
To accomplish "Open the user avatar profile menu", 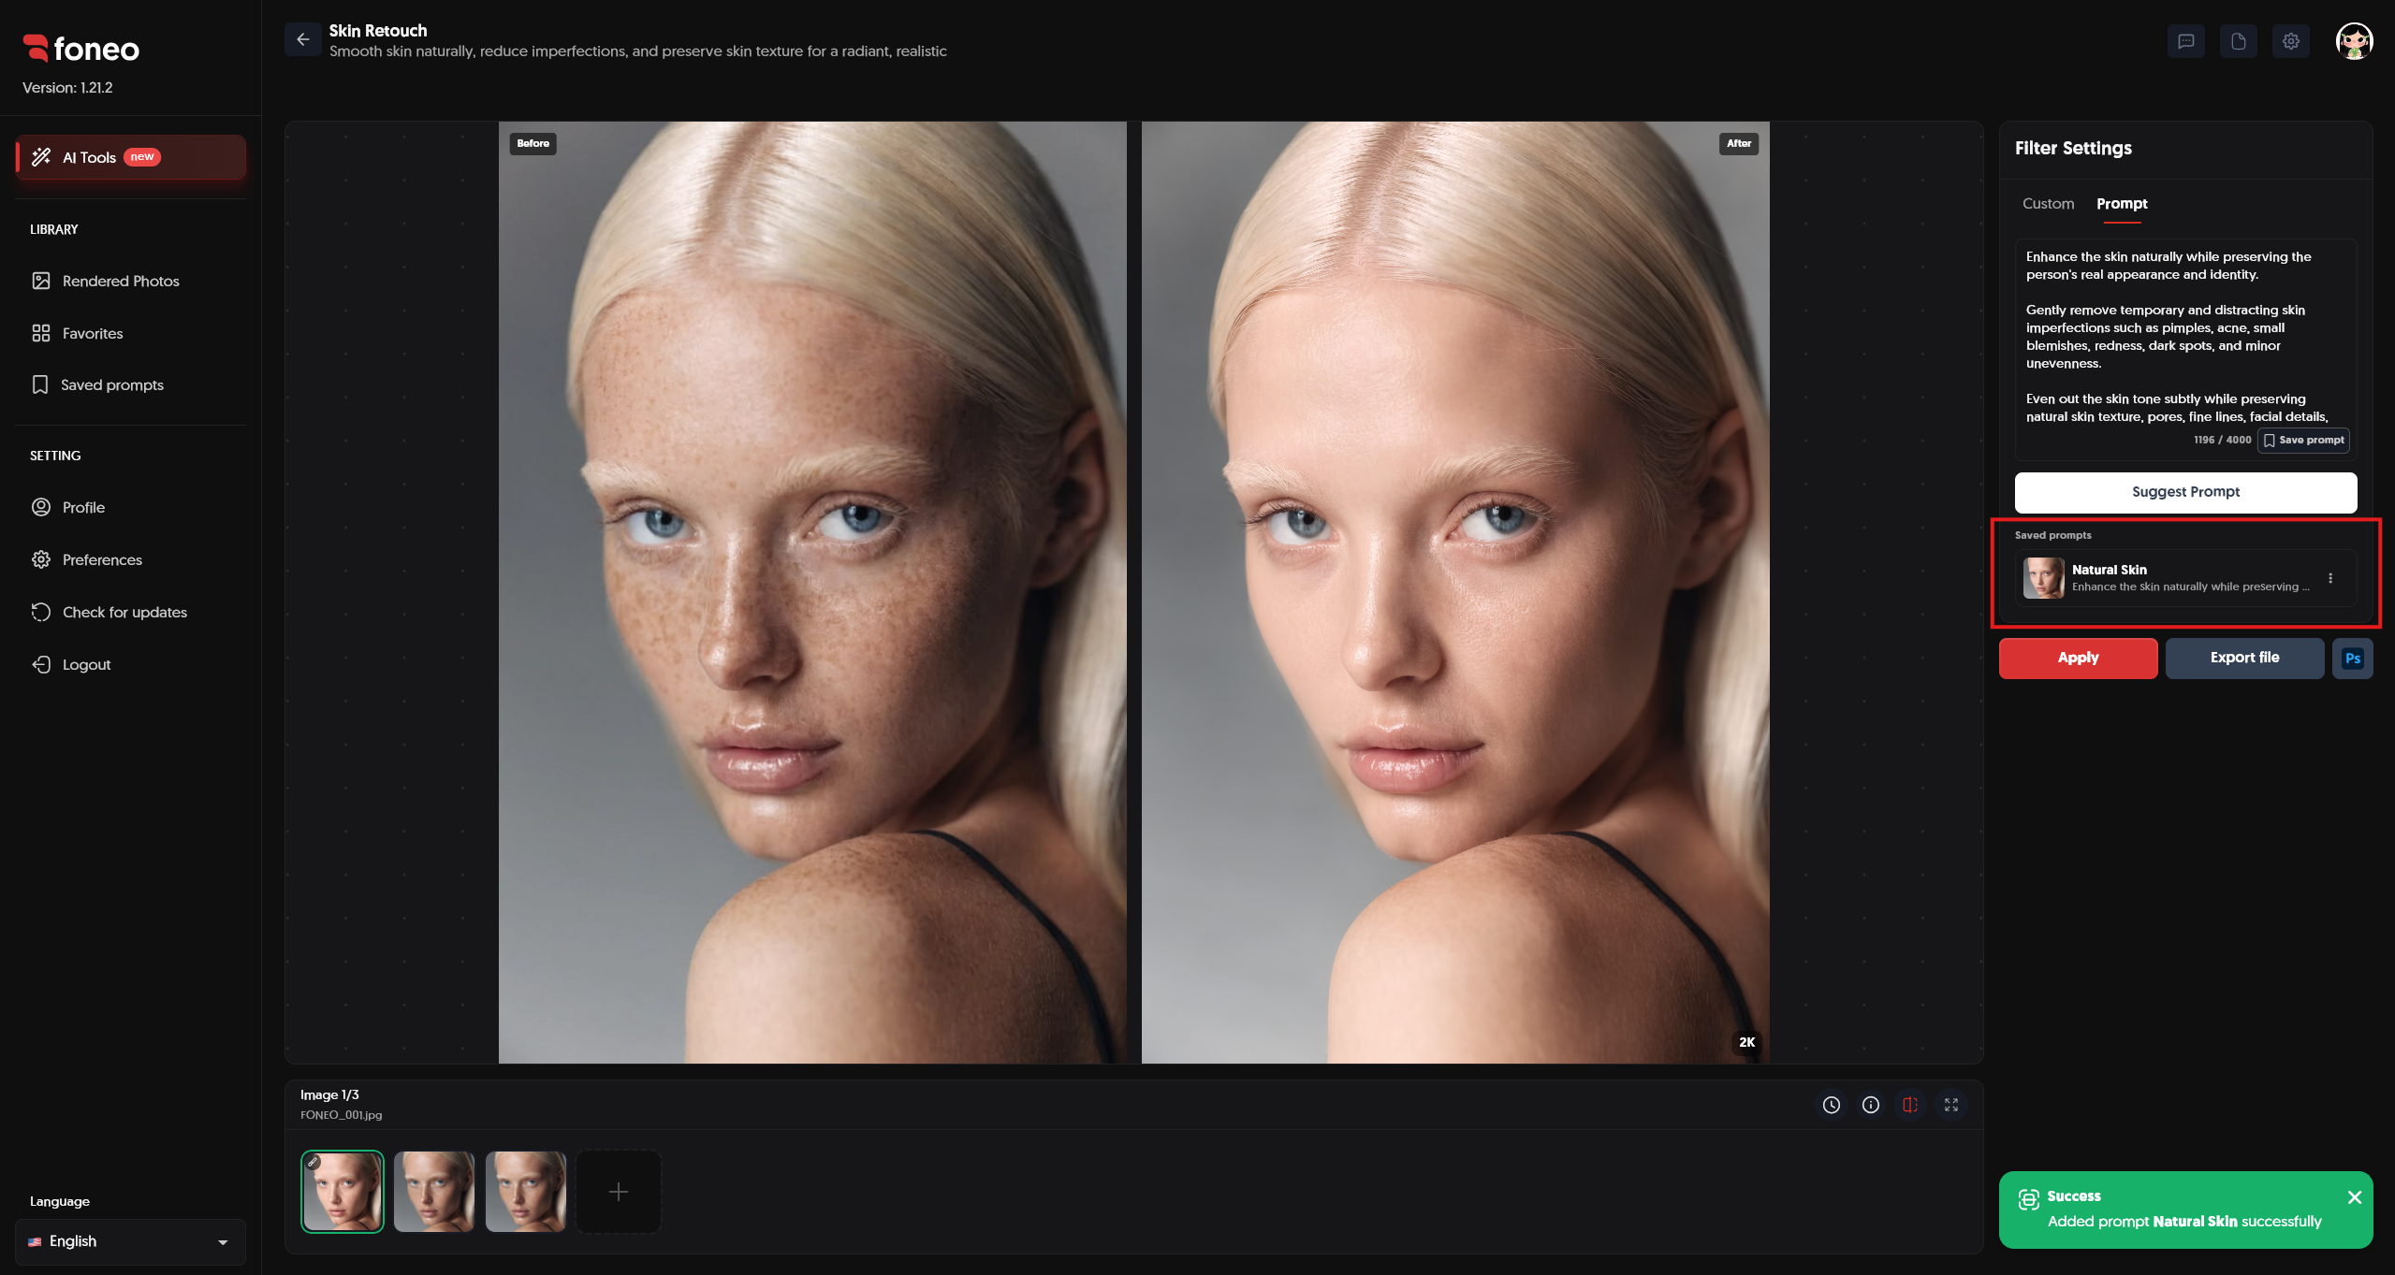I will coord(2354,41).
